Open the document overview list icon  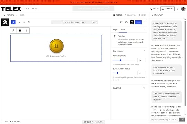(x=29, y=22)
